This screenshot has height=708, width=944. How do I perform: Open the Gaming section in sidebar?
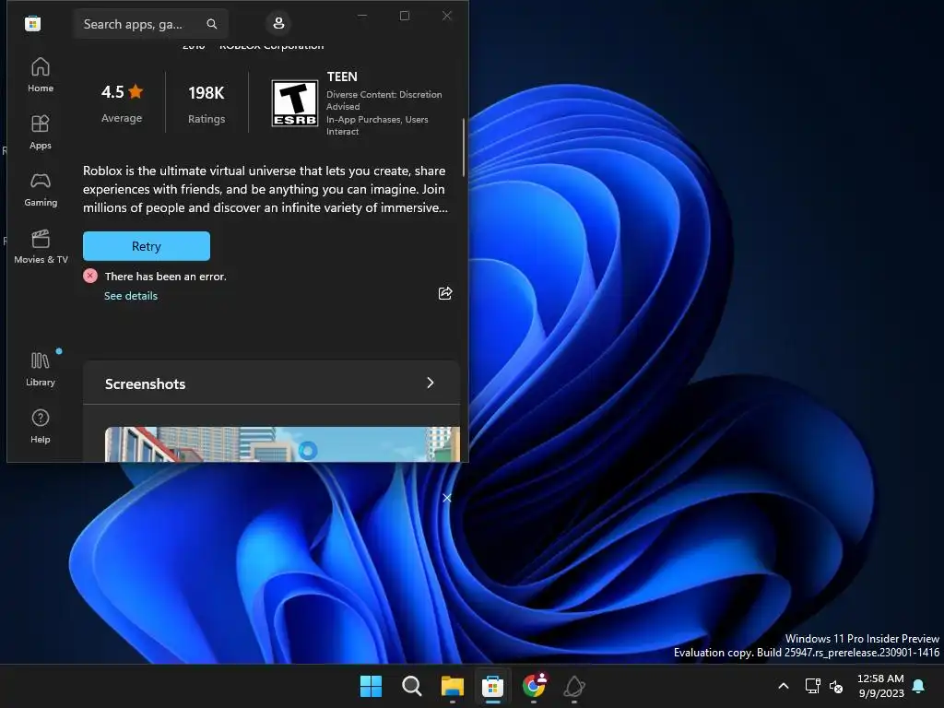pos(41,190)
